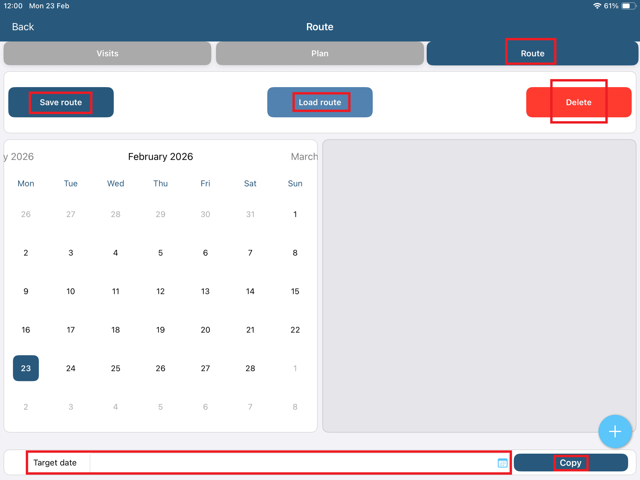Image resolution: width=640 pixels, height=480 pixels.
Task: Choose February 10 in calendar
Action: pos(71,291)
